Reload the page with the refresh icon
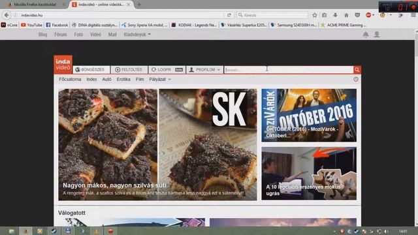 coord(229,15)
